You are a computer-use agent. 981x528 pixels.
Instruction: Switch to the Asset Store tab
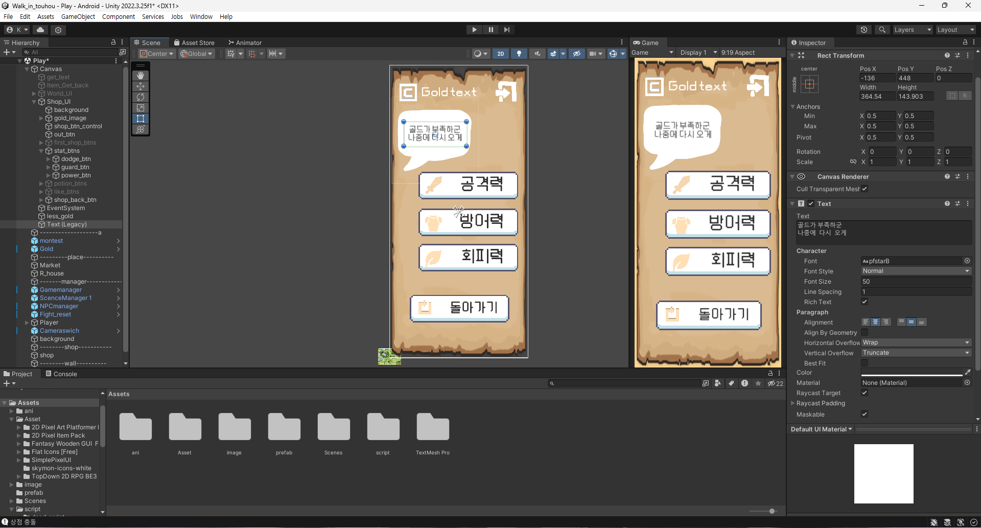(195, 42)
